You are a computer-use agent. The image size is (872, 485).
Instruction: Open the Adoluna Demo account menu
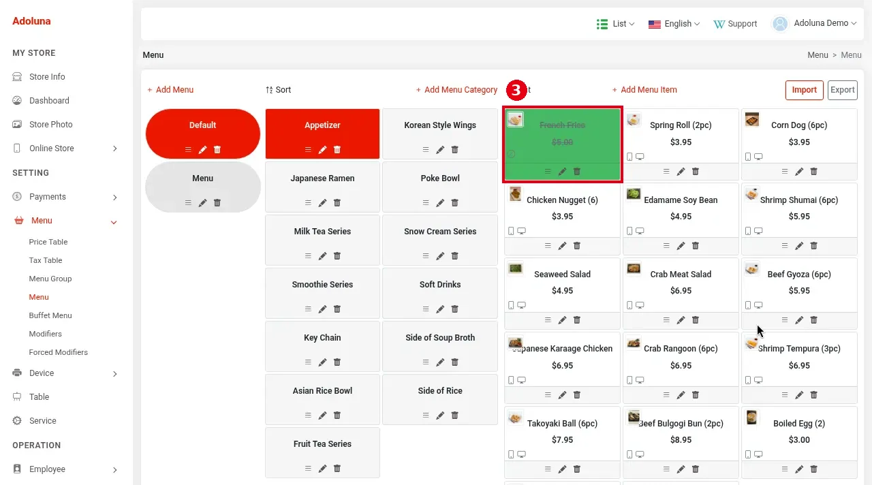814,23
